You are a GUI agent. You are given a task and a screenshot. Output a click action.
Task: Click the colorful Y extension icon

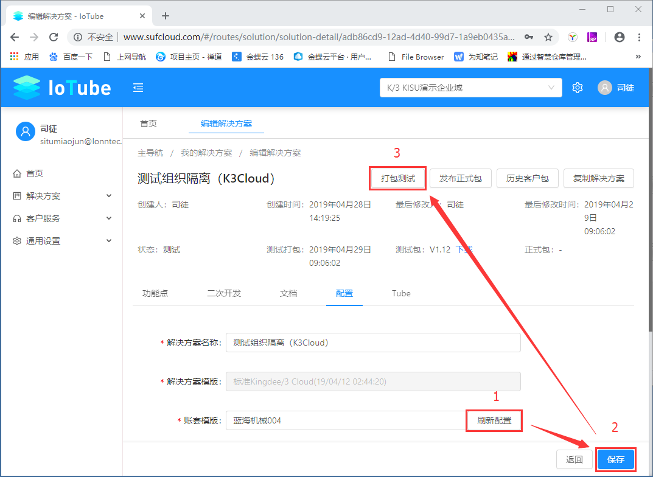[573, 37]
